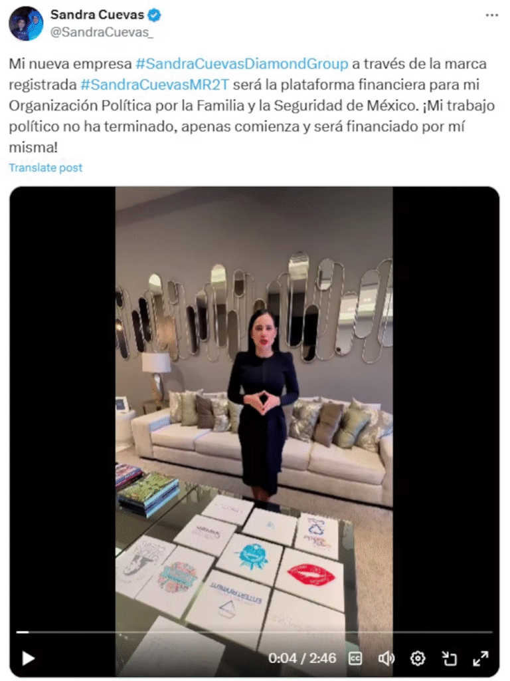510x681 pixels.
Task: Toggle closed captions with the CC icon
Action: point(355,658)
